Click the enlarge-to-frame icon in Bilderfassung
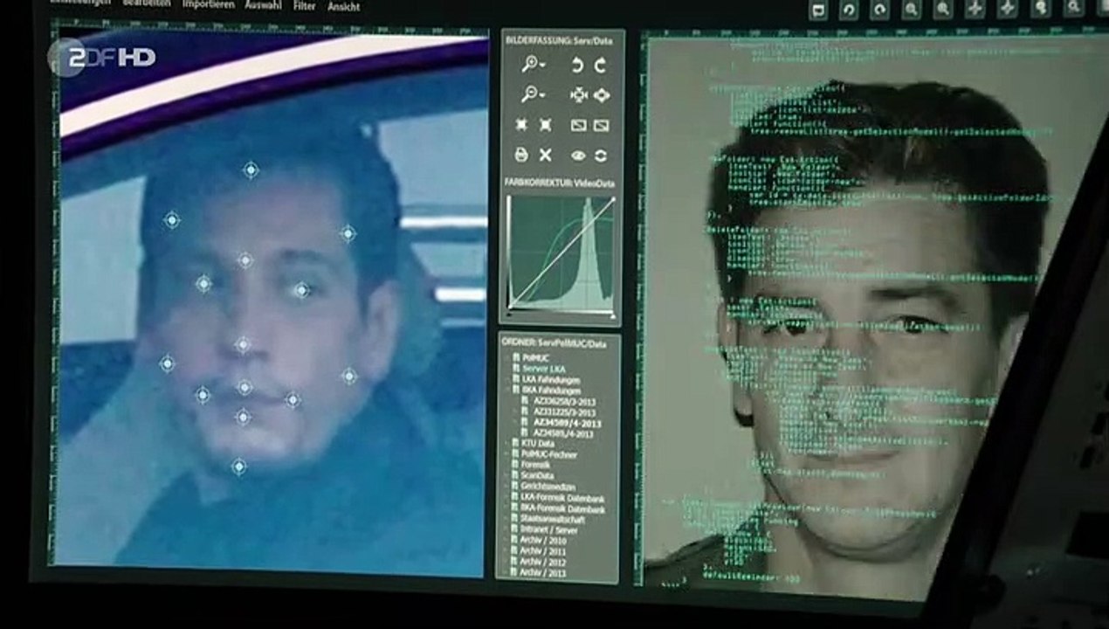Image resolution: width=1109 pixels, height=629 pixels. [546, 125]
